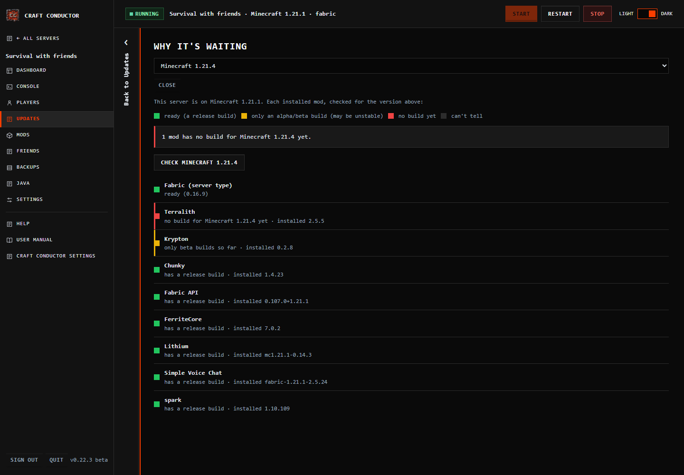Click the Terraylith mod row

[411, 216]
